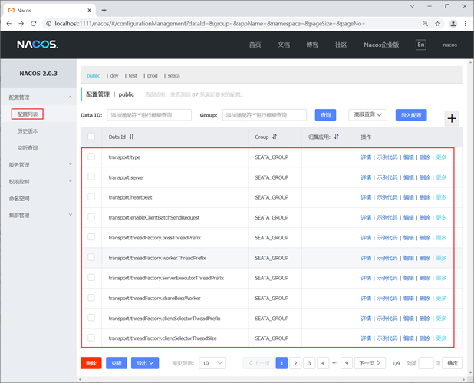Open 更多 menu for transport.type row
The image size is (474, 383).
click(441, 157)
